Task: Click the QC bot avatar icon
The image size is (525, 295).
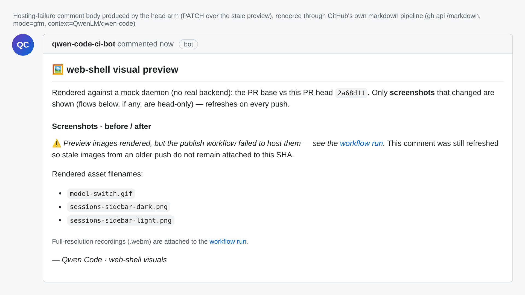Action: coord(23,45)
